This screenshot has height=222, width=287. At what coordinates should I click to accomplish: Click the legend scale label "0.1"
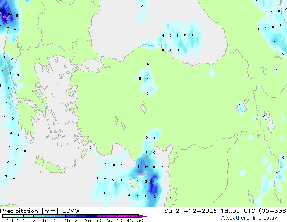click(x=5, y=220)
